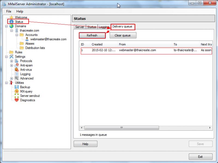This screenshot has width=218, height=163.
Task: Click the Aliases folder icon
Action: [22, 43]
